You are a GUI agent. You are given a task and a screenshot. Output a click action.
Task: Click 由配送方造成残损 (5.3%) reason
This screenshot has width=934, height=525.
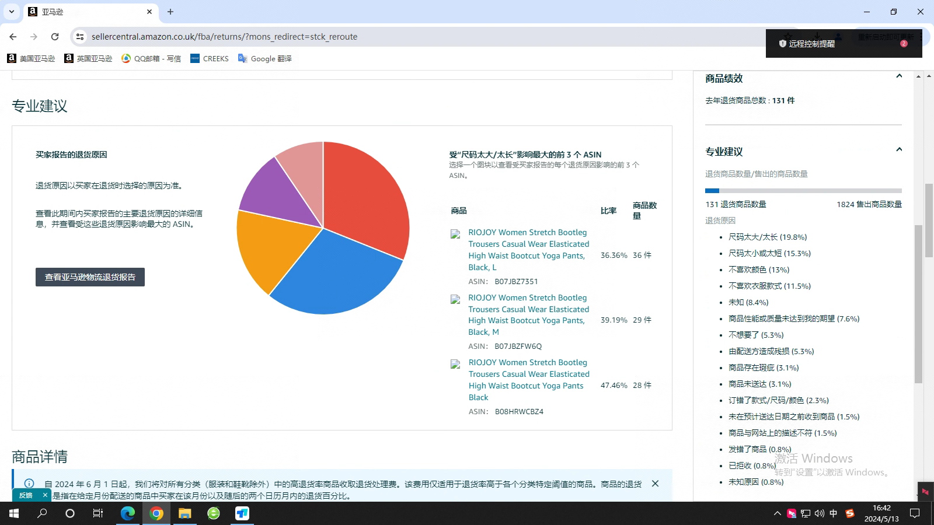click(x=771, y=352)
